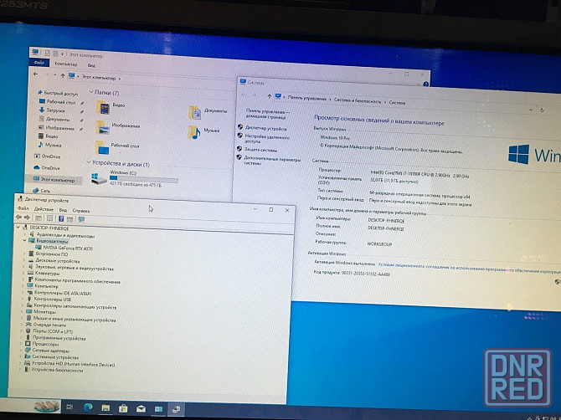The width and height of the screenshot is (561, 420).
Task: Open the Справка menu in Device Manager
Action: 81,211
